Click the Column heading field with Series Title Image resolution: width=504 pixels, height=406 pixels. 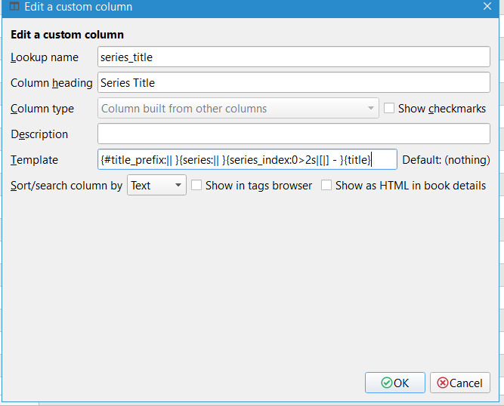(294, 82)
